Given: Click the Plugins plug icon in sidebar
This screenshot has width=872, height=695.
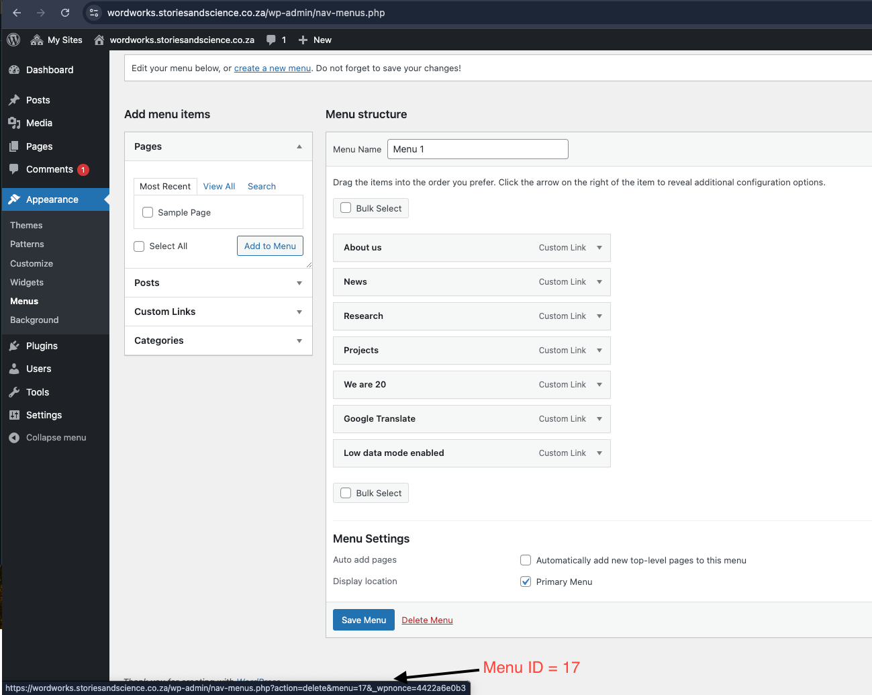Looking at the screenshot, I should click(x=14, y=346).
